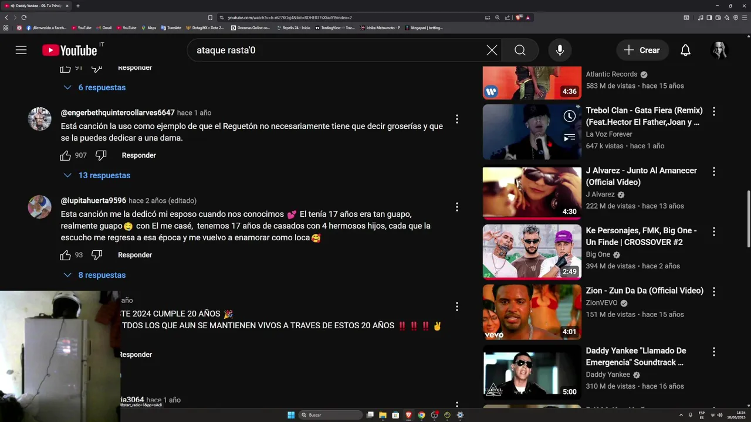Open more options for Ke Personajes Un Finde
The image size is (751, 422).
[x=714, y=232]
